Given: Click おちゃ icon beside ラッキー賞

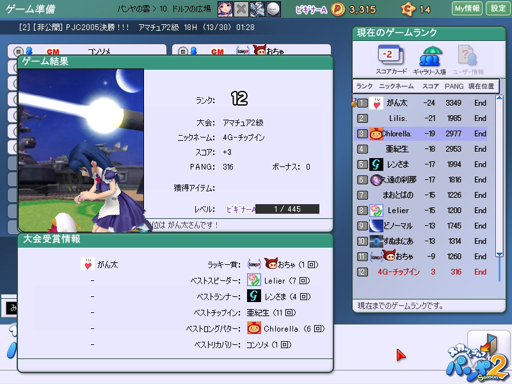Looking at the screenshot, I should [271, 263].
